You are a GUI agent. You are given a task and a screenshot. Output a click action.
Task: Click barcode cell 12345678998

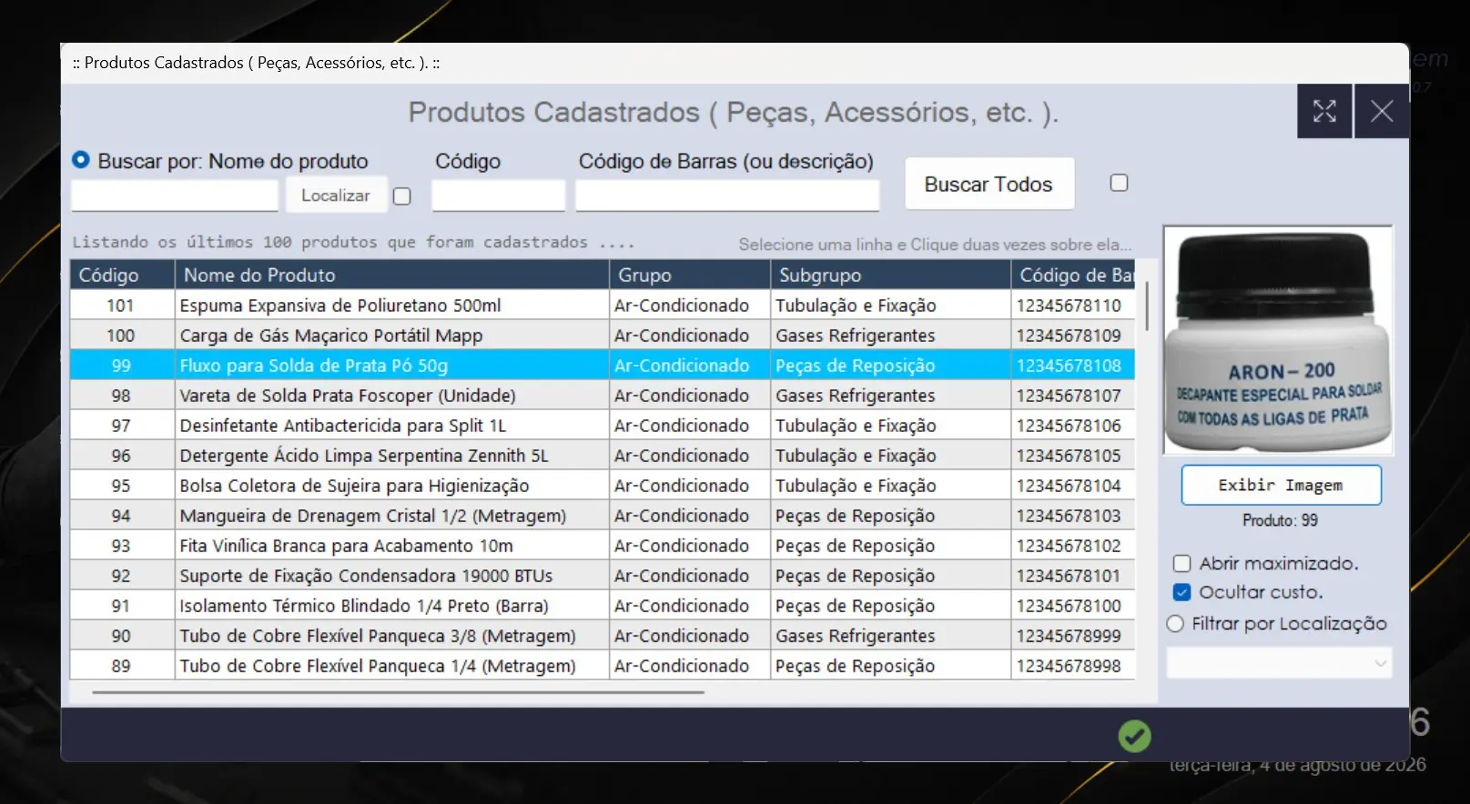1073,665
